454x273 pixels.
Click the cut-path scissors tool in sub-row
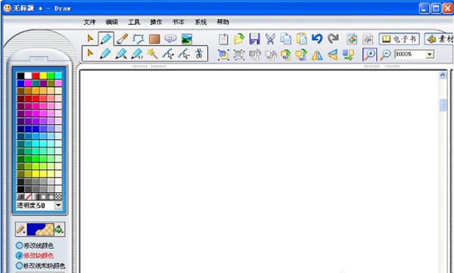(199, 54)
